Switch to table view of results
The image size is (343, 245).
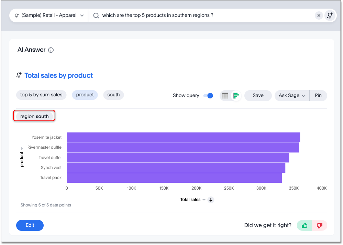point(225,96)
